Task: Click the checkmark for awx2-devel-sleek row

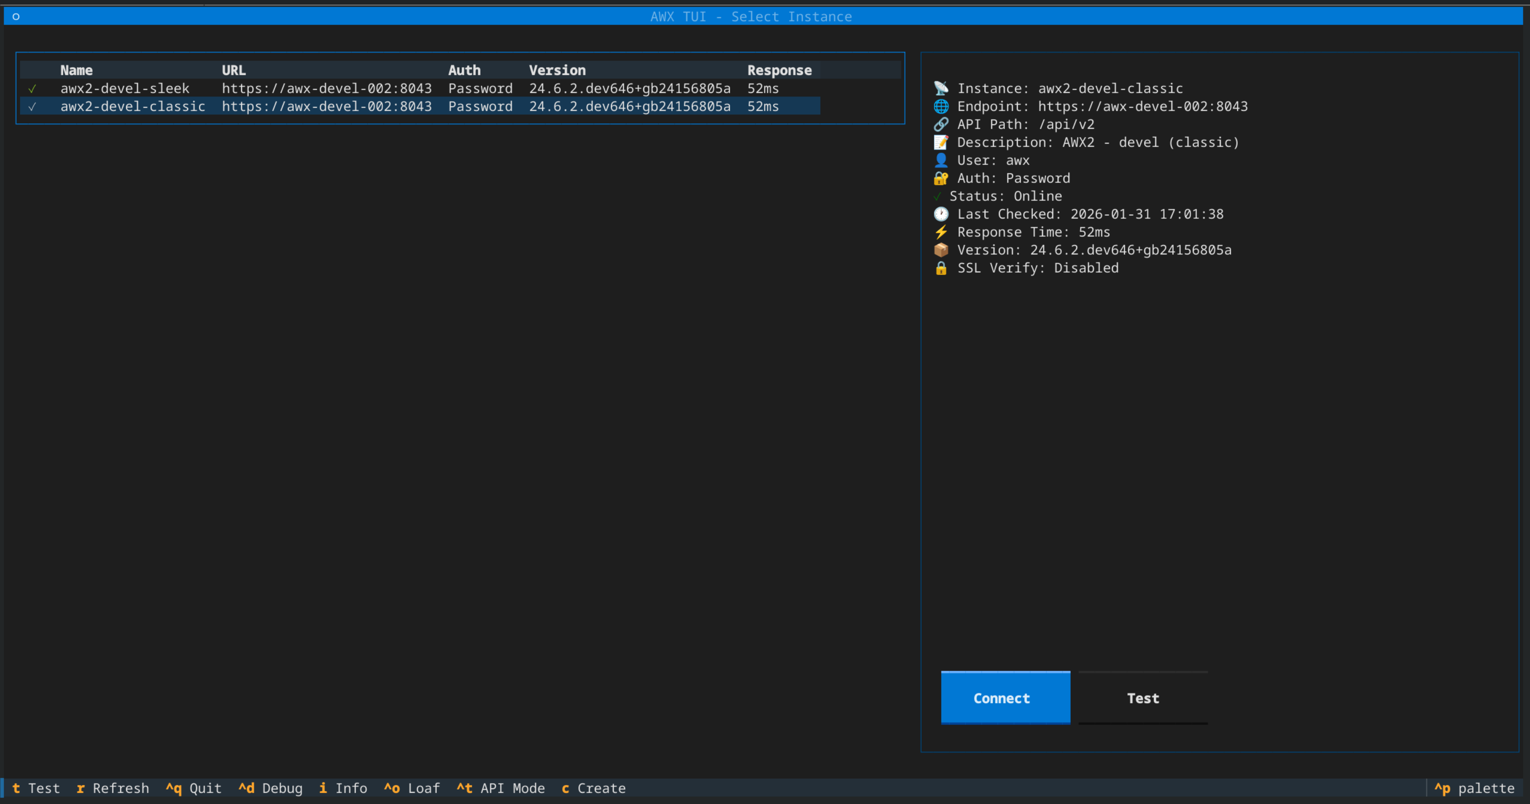Action: 32,88
